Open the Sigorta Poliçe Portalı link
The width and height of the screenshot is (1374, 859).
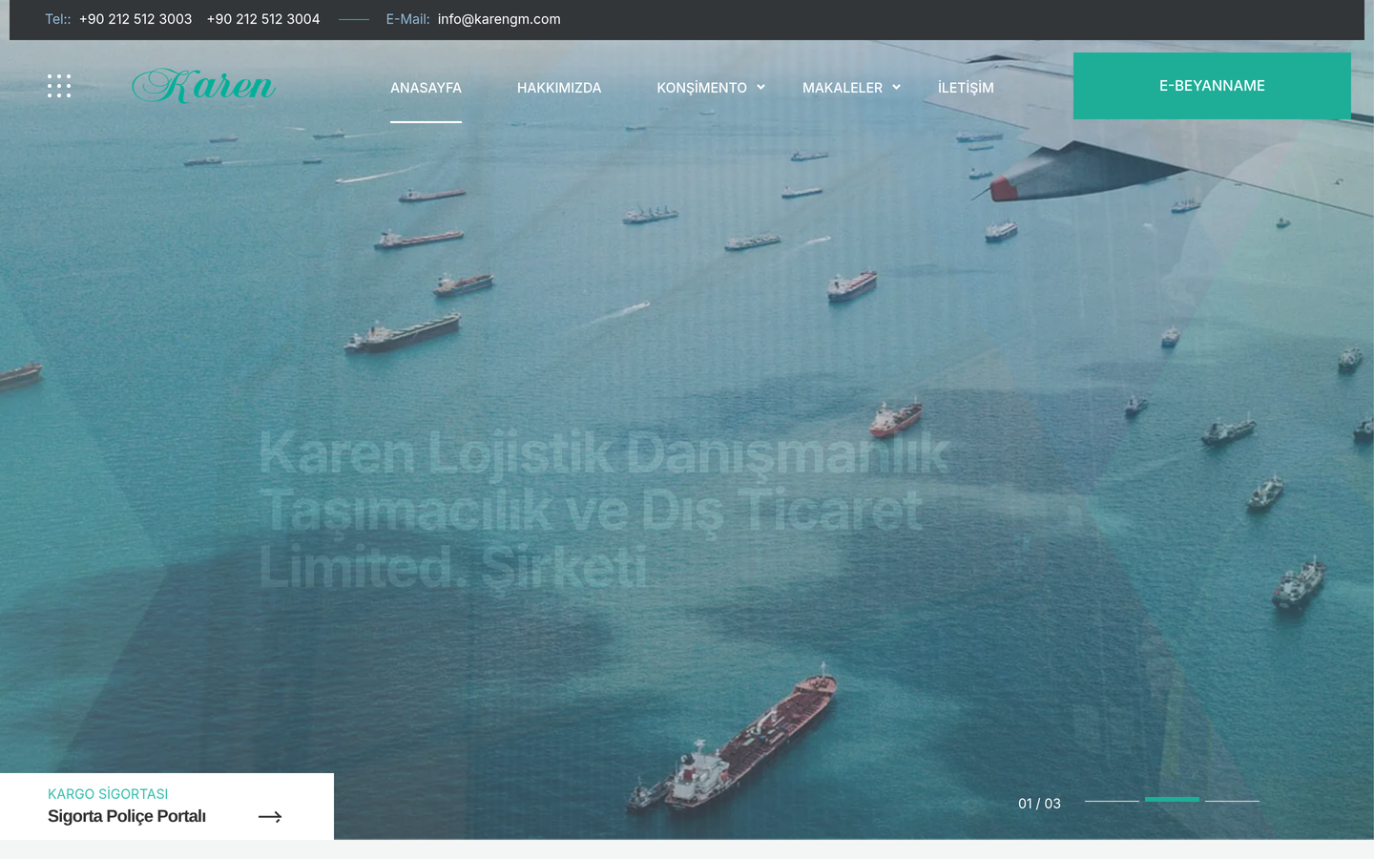[x=127, y=816]
